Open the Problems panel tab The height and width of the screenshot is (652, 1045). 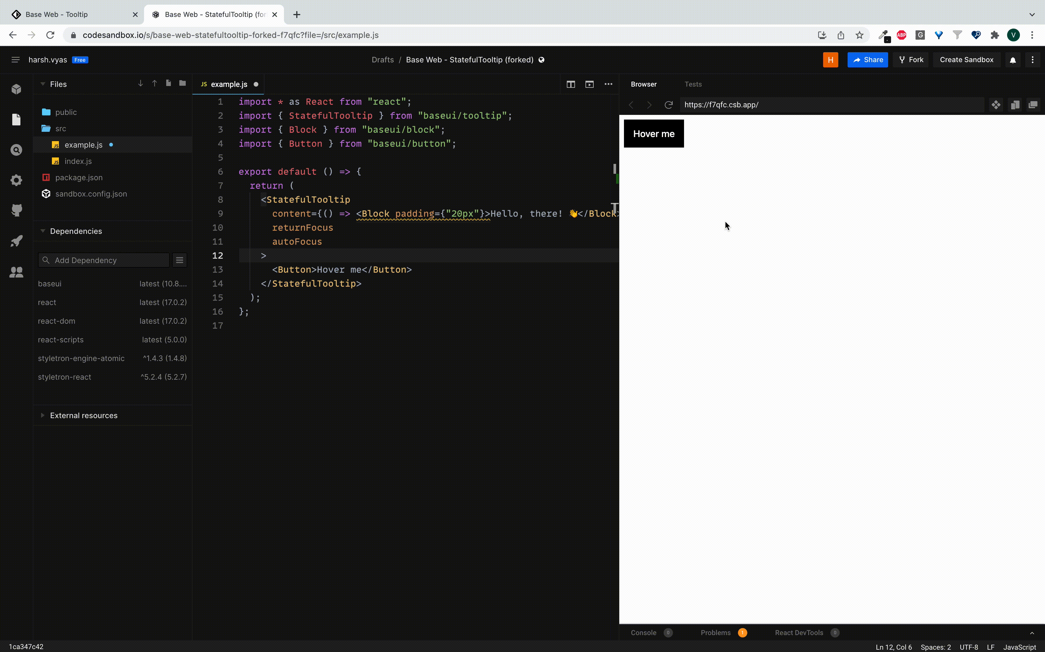point(716,632)
